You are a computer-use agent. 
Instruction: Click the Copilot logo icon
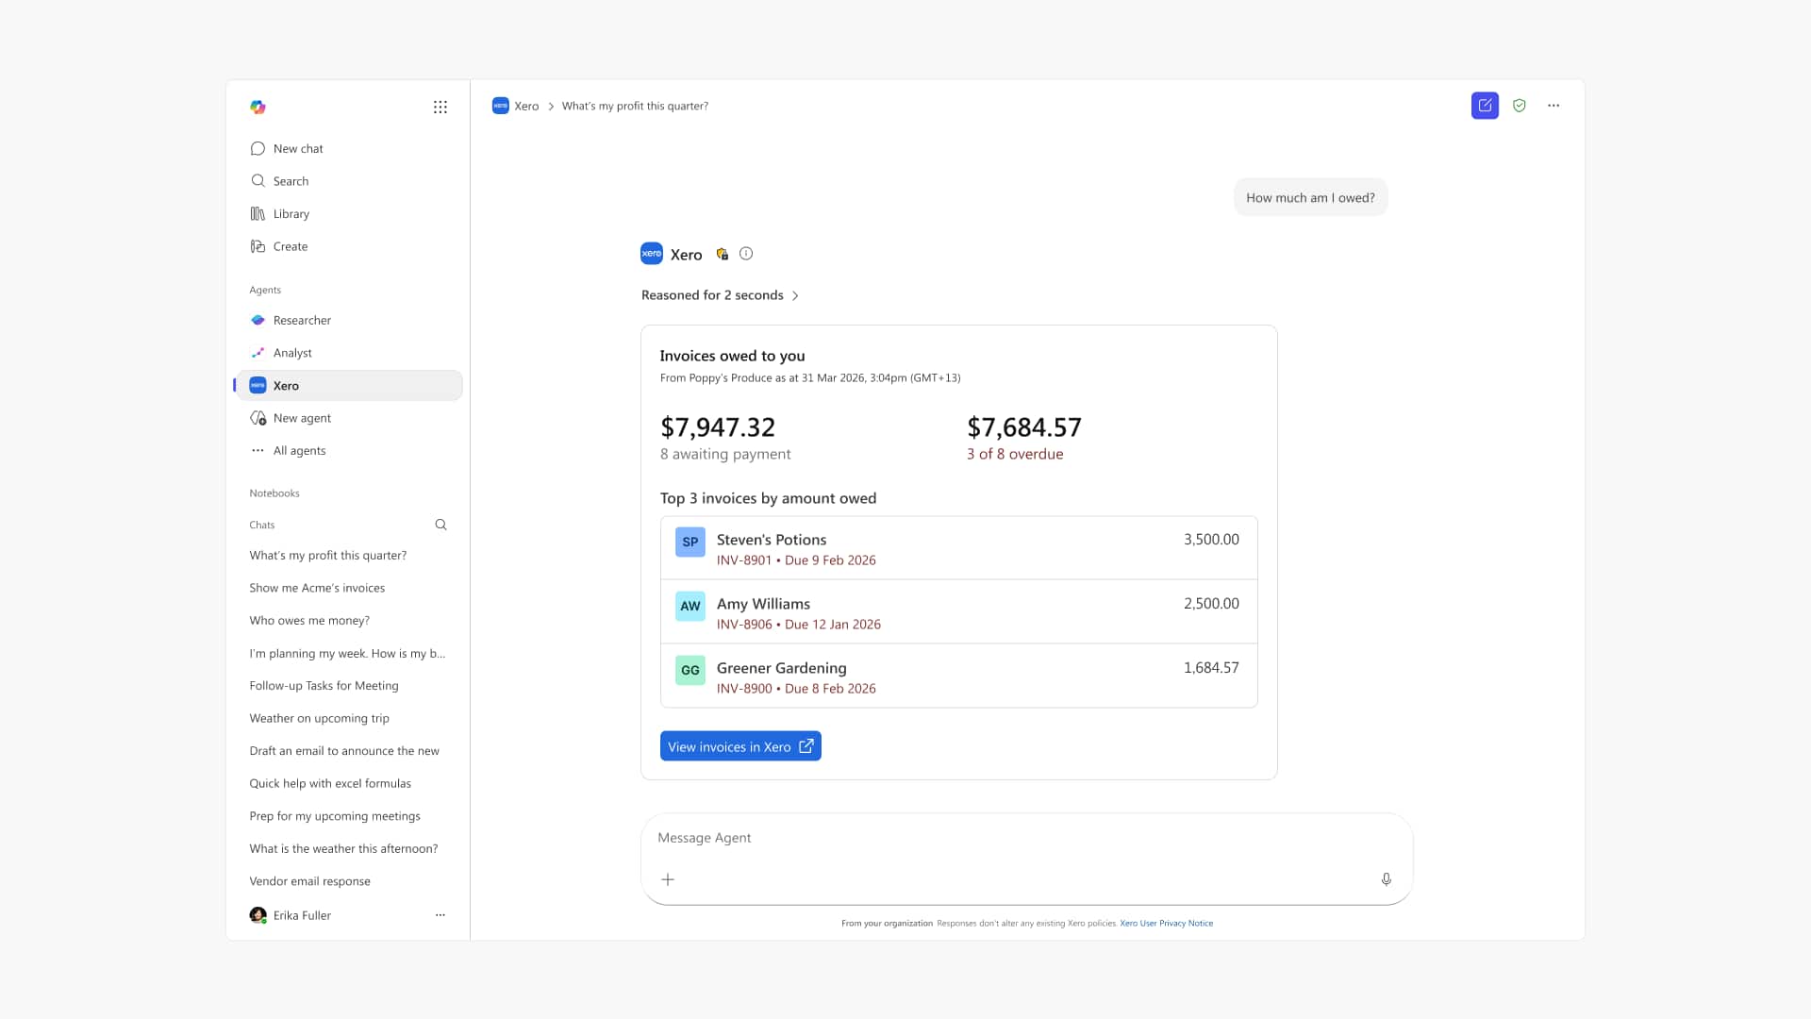258,107
